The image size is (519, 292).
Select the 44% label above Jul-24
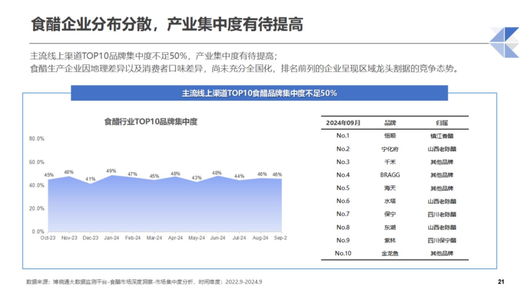(x=239, y=176)
